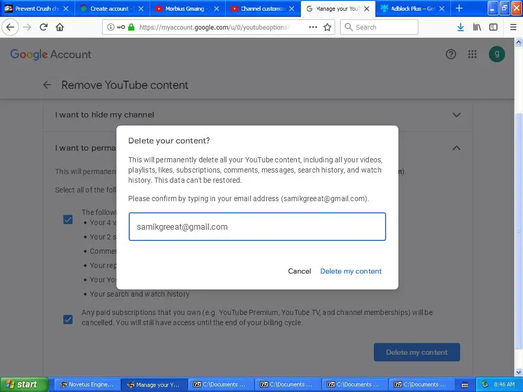Collapse the permanently delete section
Screen dimensions: 523x392
click(x=456, y=148)
